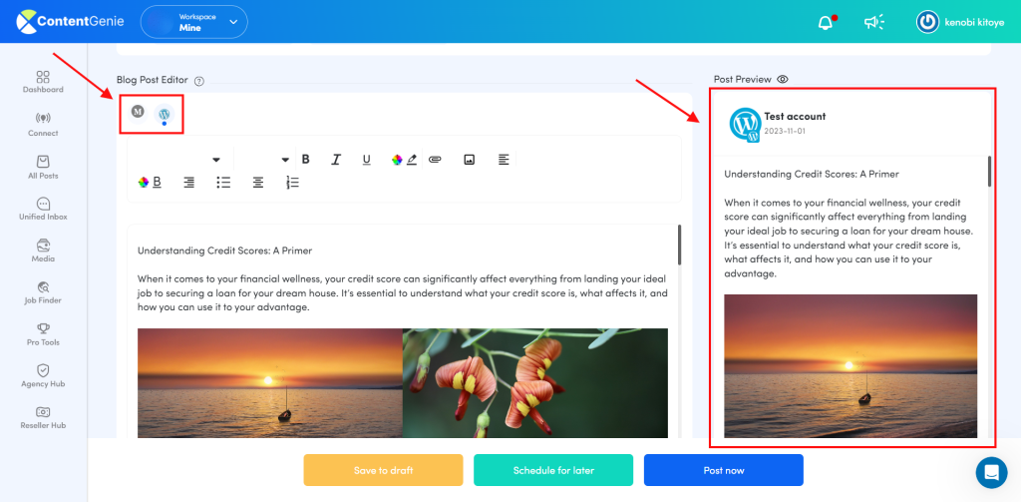
Task: Toggle the Post Preview eye icon
Action: (x=783, y=79)
